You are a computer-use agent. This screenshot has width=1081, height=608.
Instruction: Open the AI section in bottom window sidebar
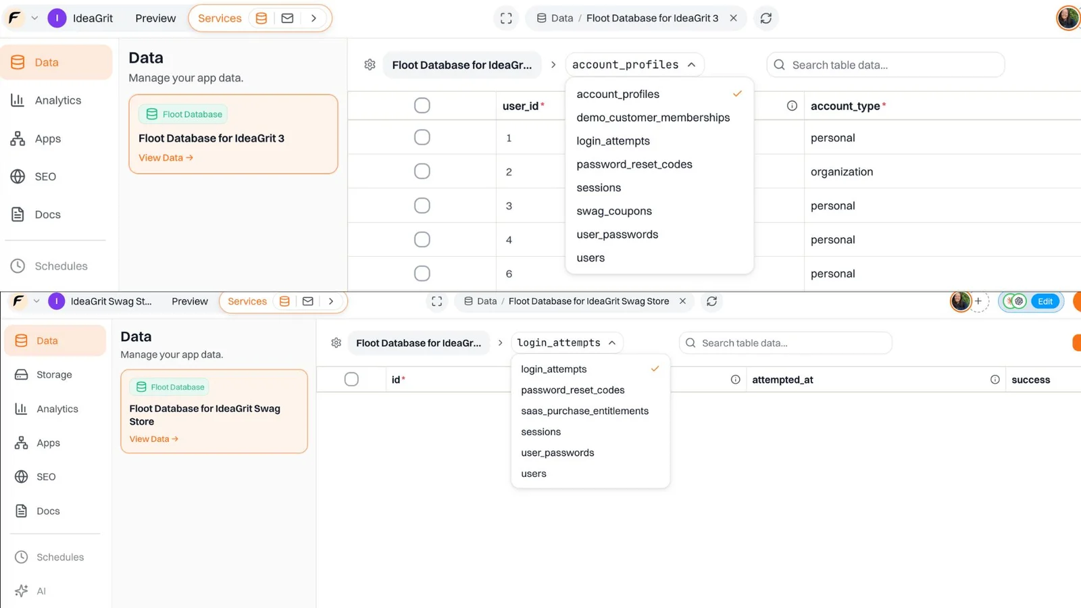tap(41, 591)
